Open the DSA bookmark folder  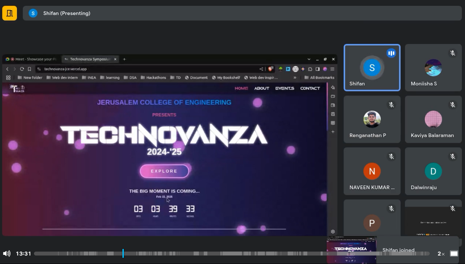coord(130,78)
